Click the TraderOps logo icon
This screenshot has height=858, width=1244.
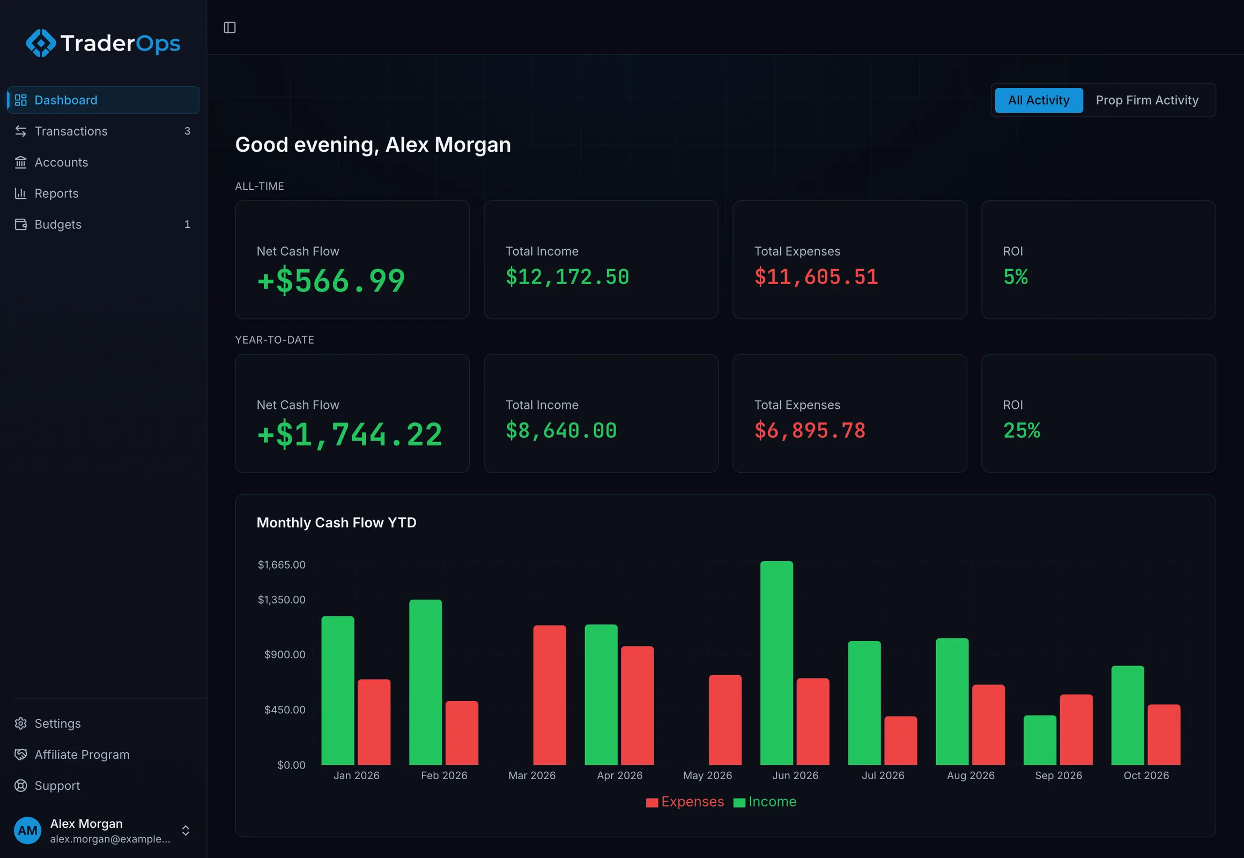tap(41, 43)
